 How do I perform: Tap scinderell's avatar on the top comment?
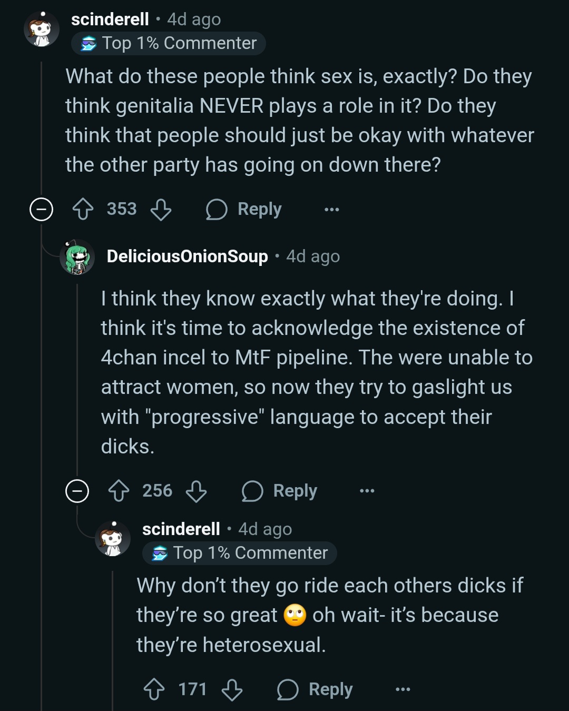pos(41,29)
